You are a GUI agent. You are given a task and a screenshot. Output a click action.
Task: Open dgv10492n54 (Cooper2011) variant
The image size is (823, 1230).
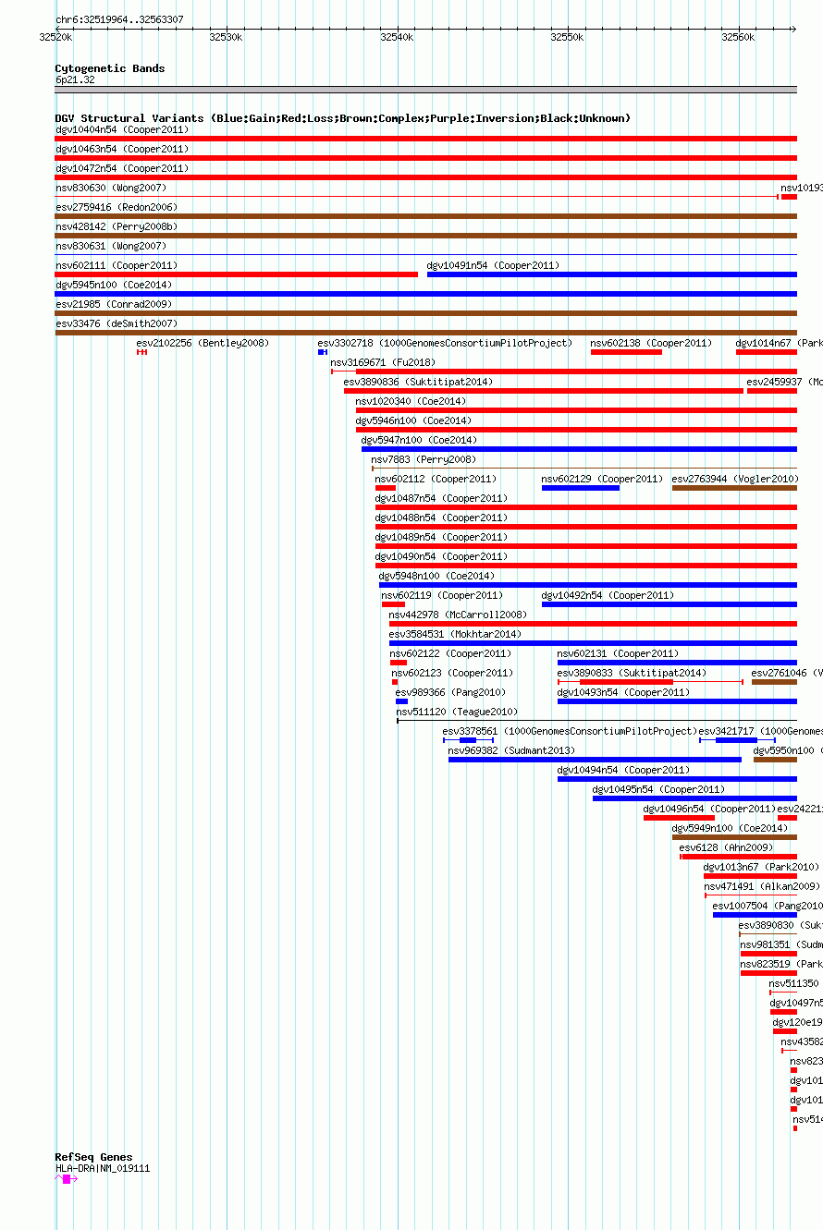point(669,604)
